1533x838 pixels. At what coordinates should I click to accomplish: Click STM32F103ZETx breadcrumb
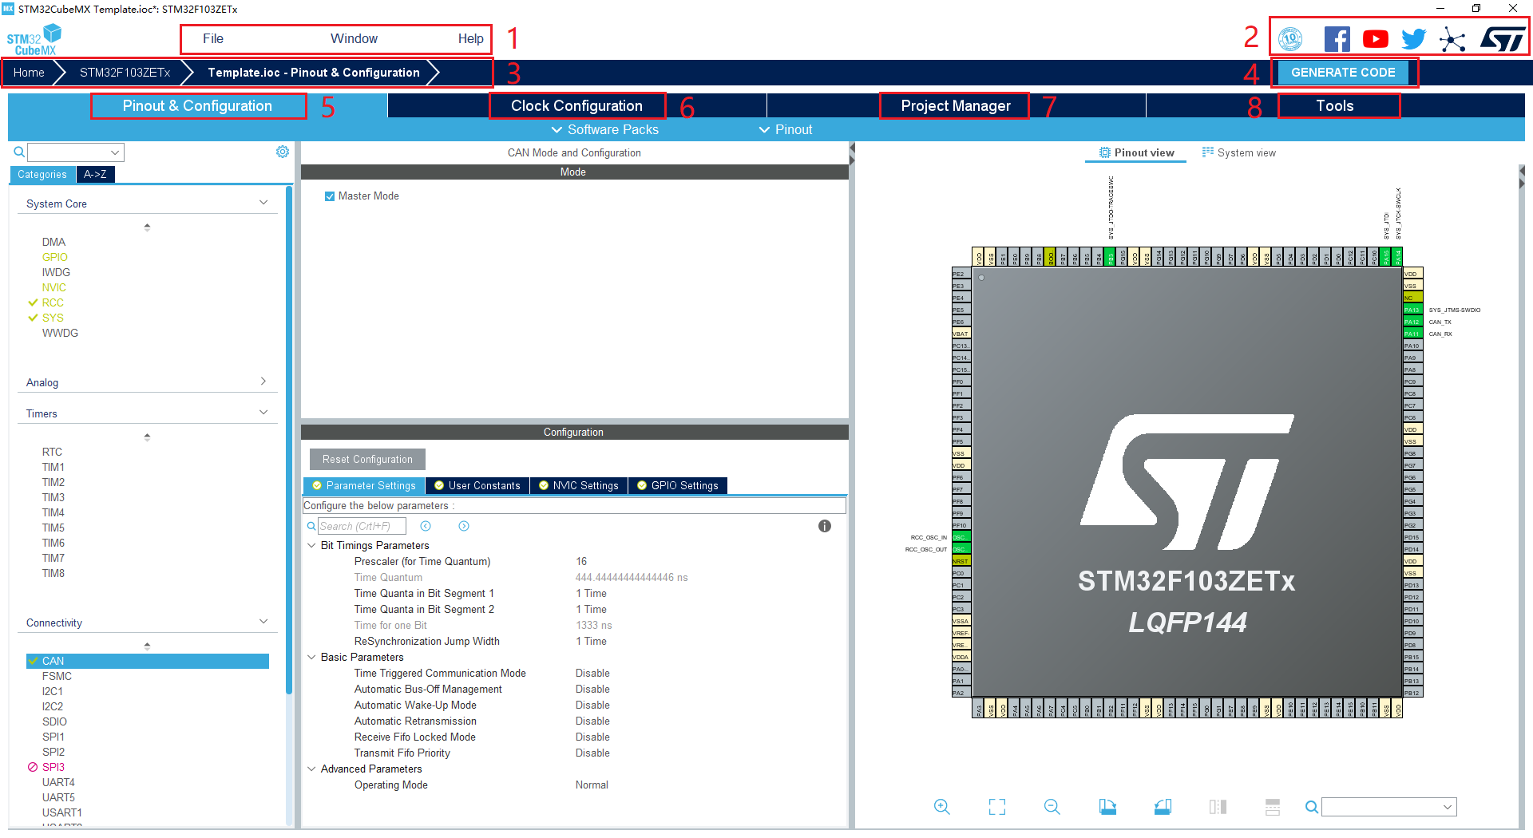[x=125, y=73]
